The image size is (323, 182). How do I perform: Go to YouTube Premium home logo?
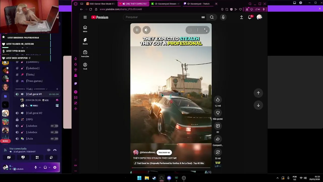(100, 17)
